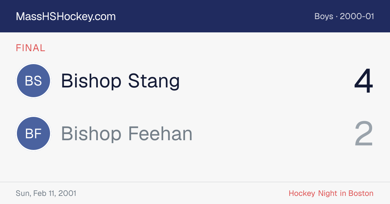Click the FINAL status label

pos(31,48)
